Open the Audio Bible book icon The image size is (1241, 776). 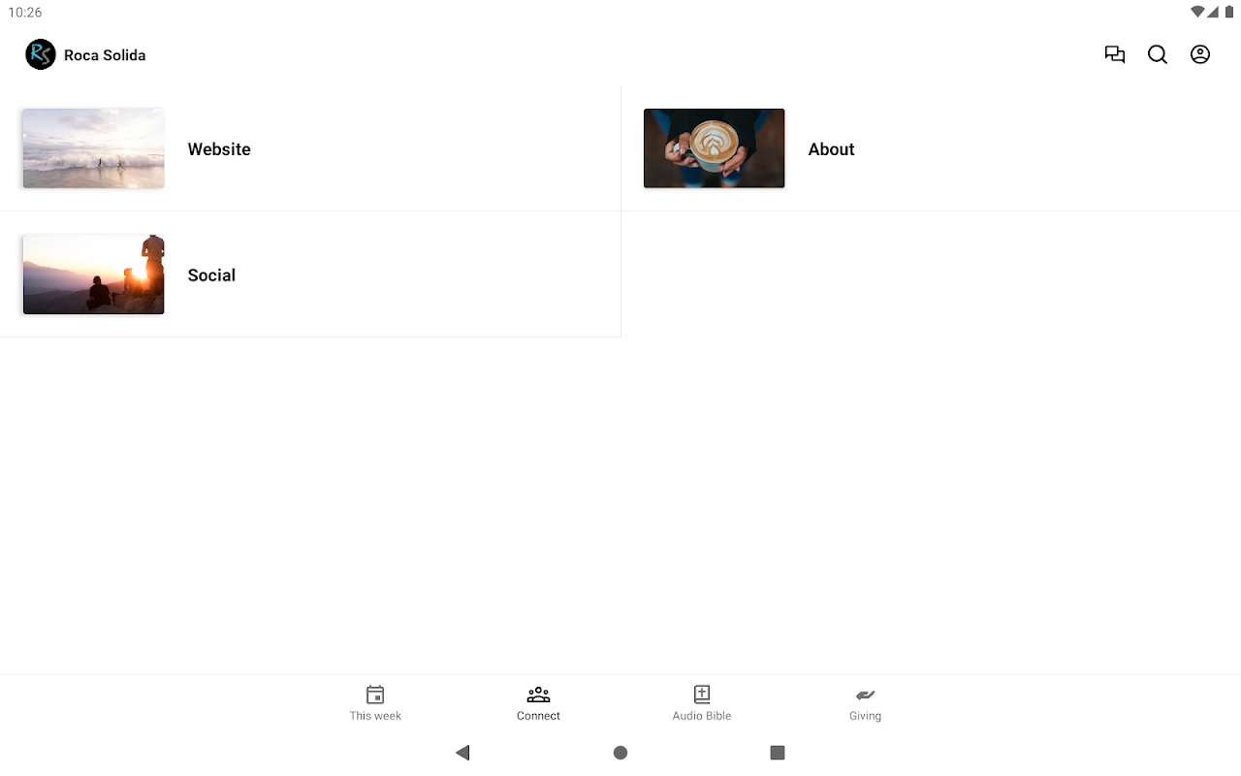pyautogui.click(x=702, y=695)
